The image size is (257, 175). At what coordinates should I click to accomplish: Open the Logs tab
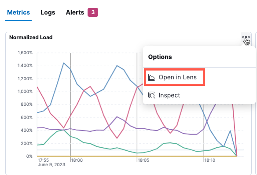point(48,12)
